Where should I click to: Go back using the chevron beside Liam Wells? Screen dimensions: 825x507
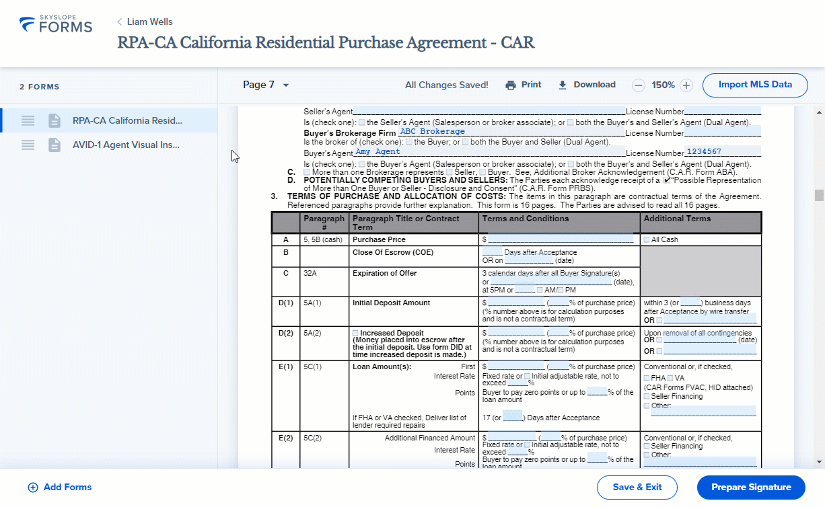120,22
